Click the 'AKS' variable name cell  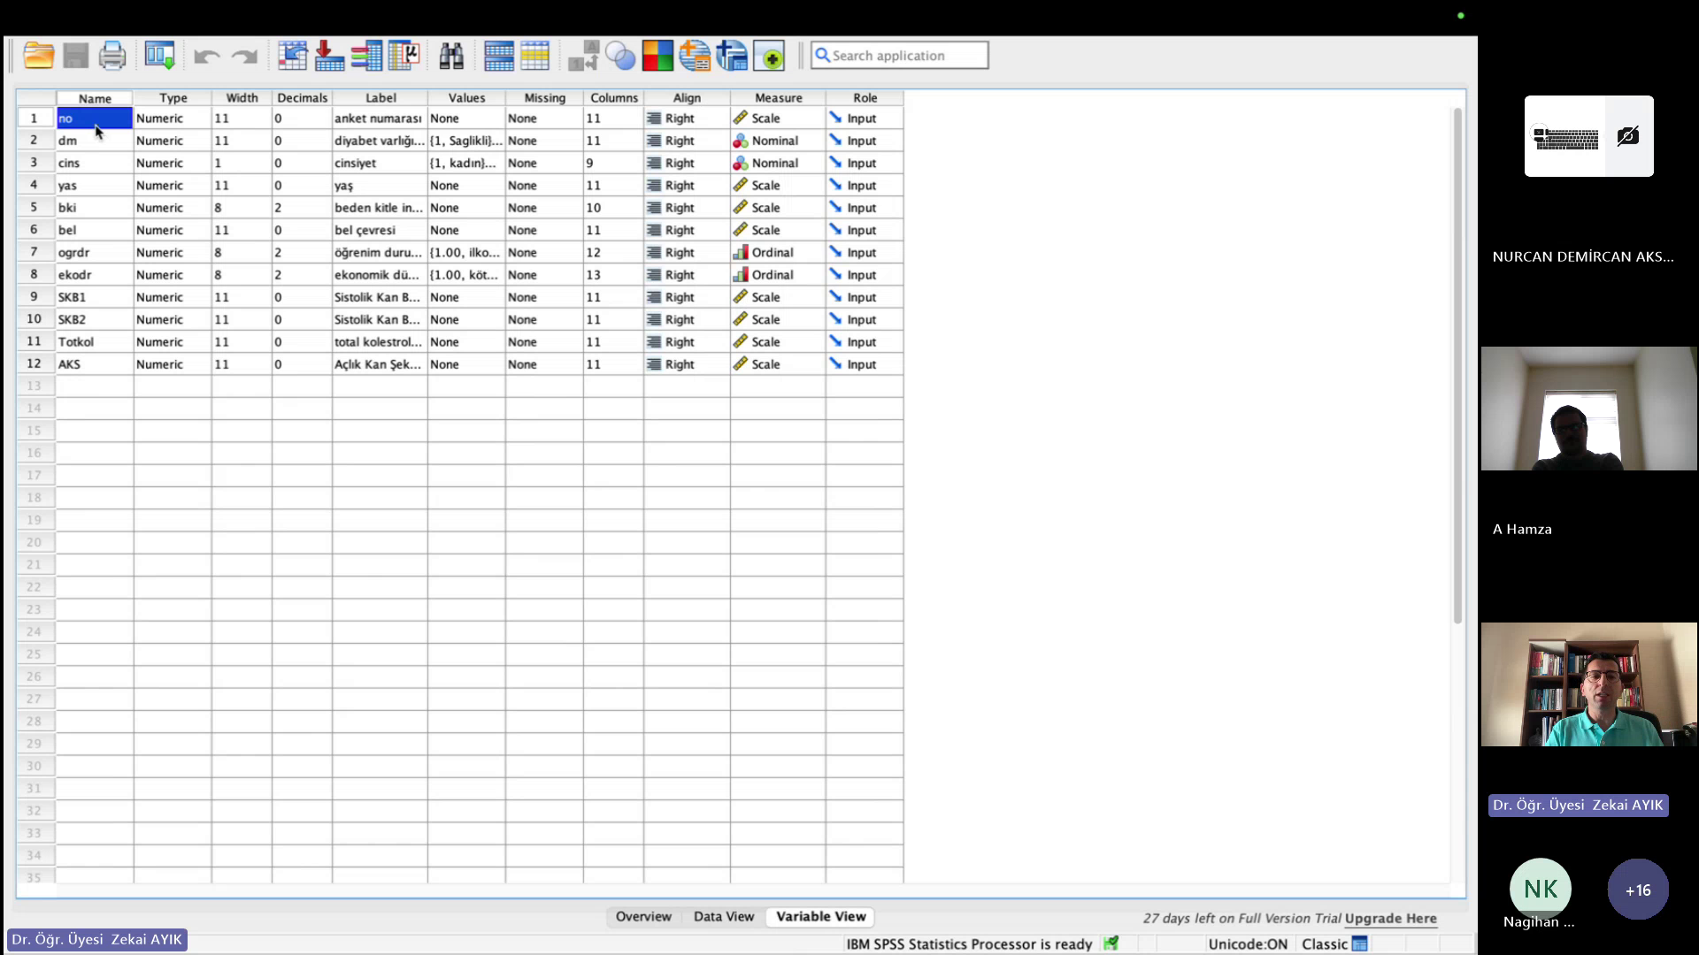tap(95, 363)
